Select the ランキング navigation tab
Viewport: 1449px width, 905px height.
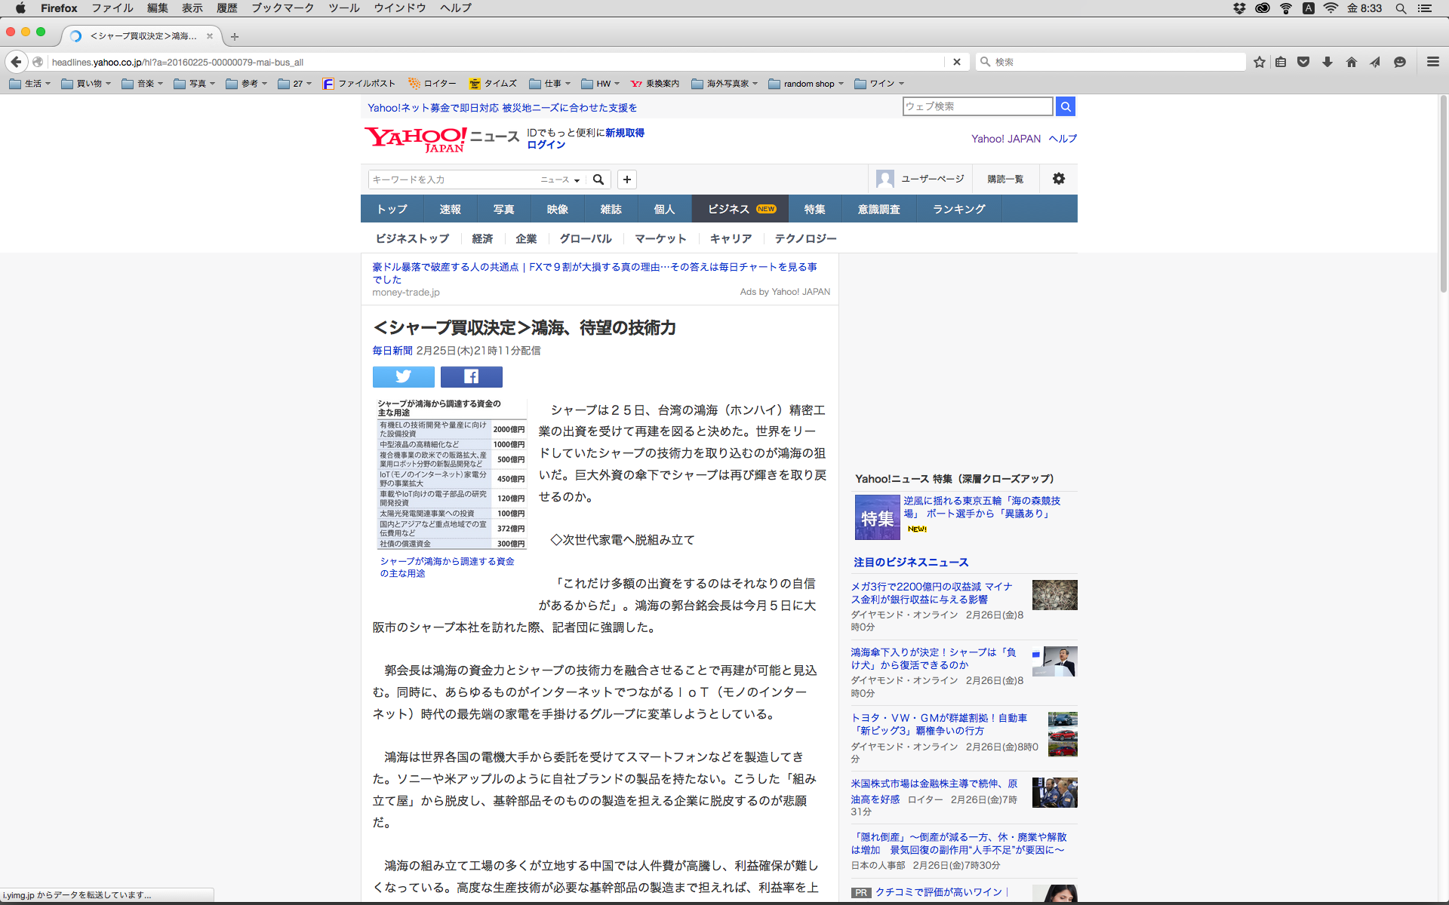[x=958, y=209]
